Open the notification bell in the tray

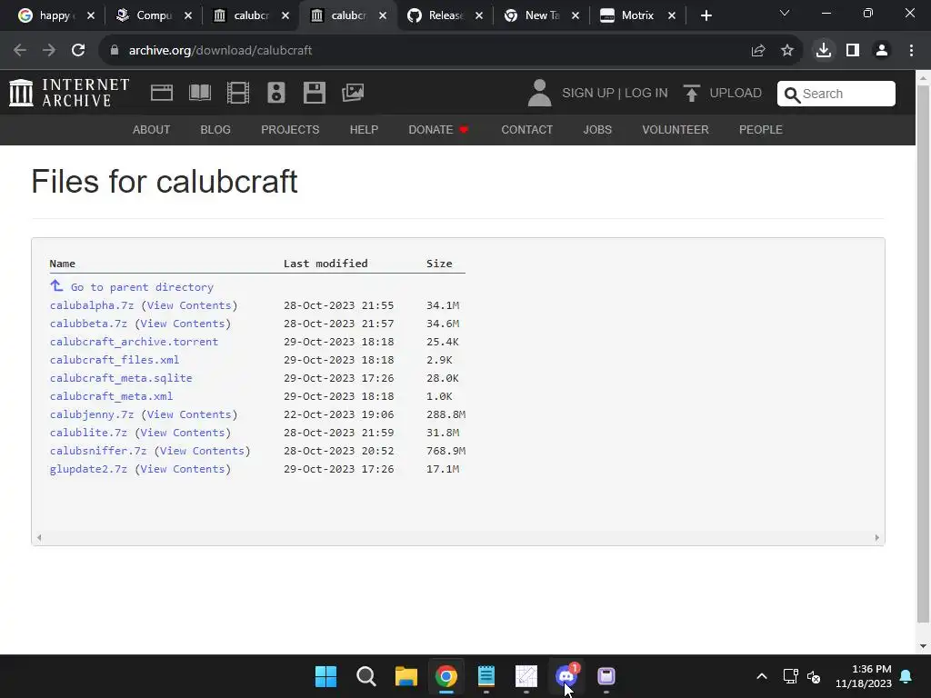tap(906, 676)
